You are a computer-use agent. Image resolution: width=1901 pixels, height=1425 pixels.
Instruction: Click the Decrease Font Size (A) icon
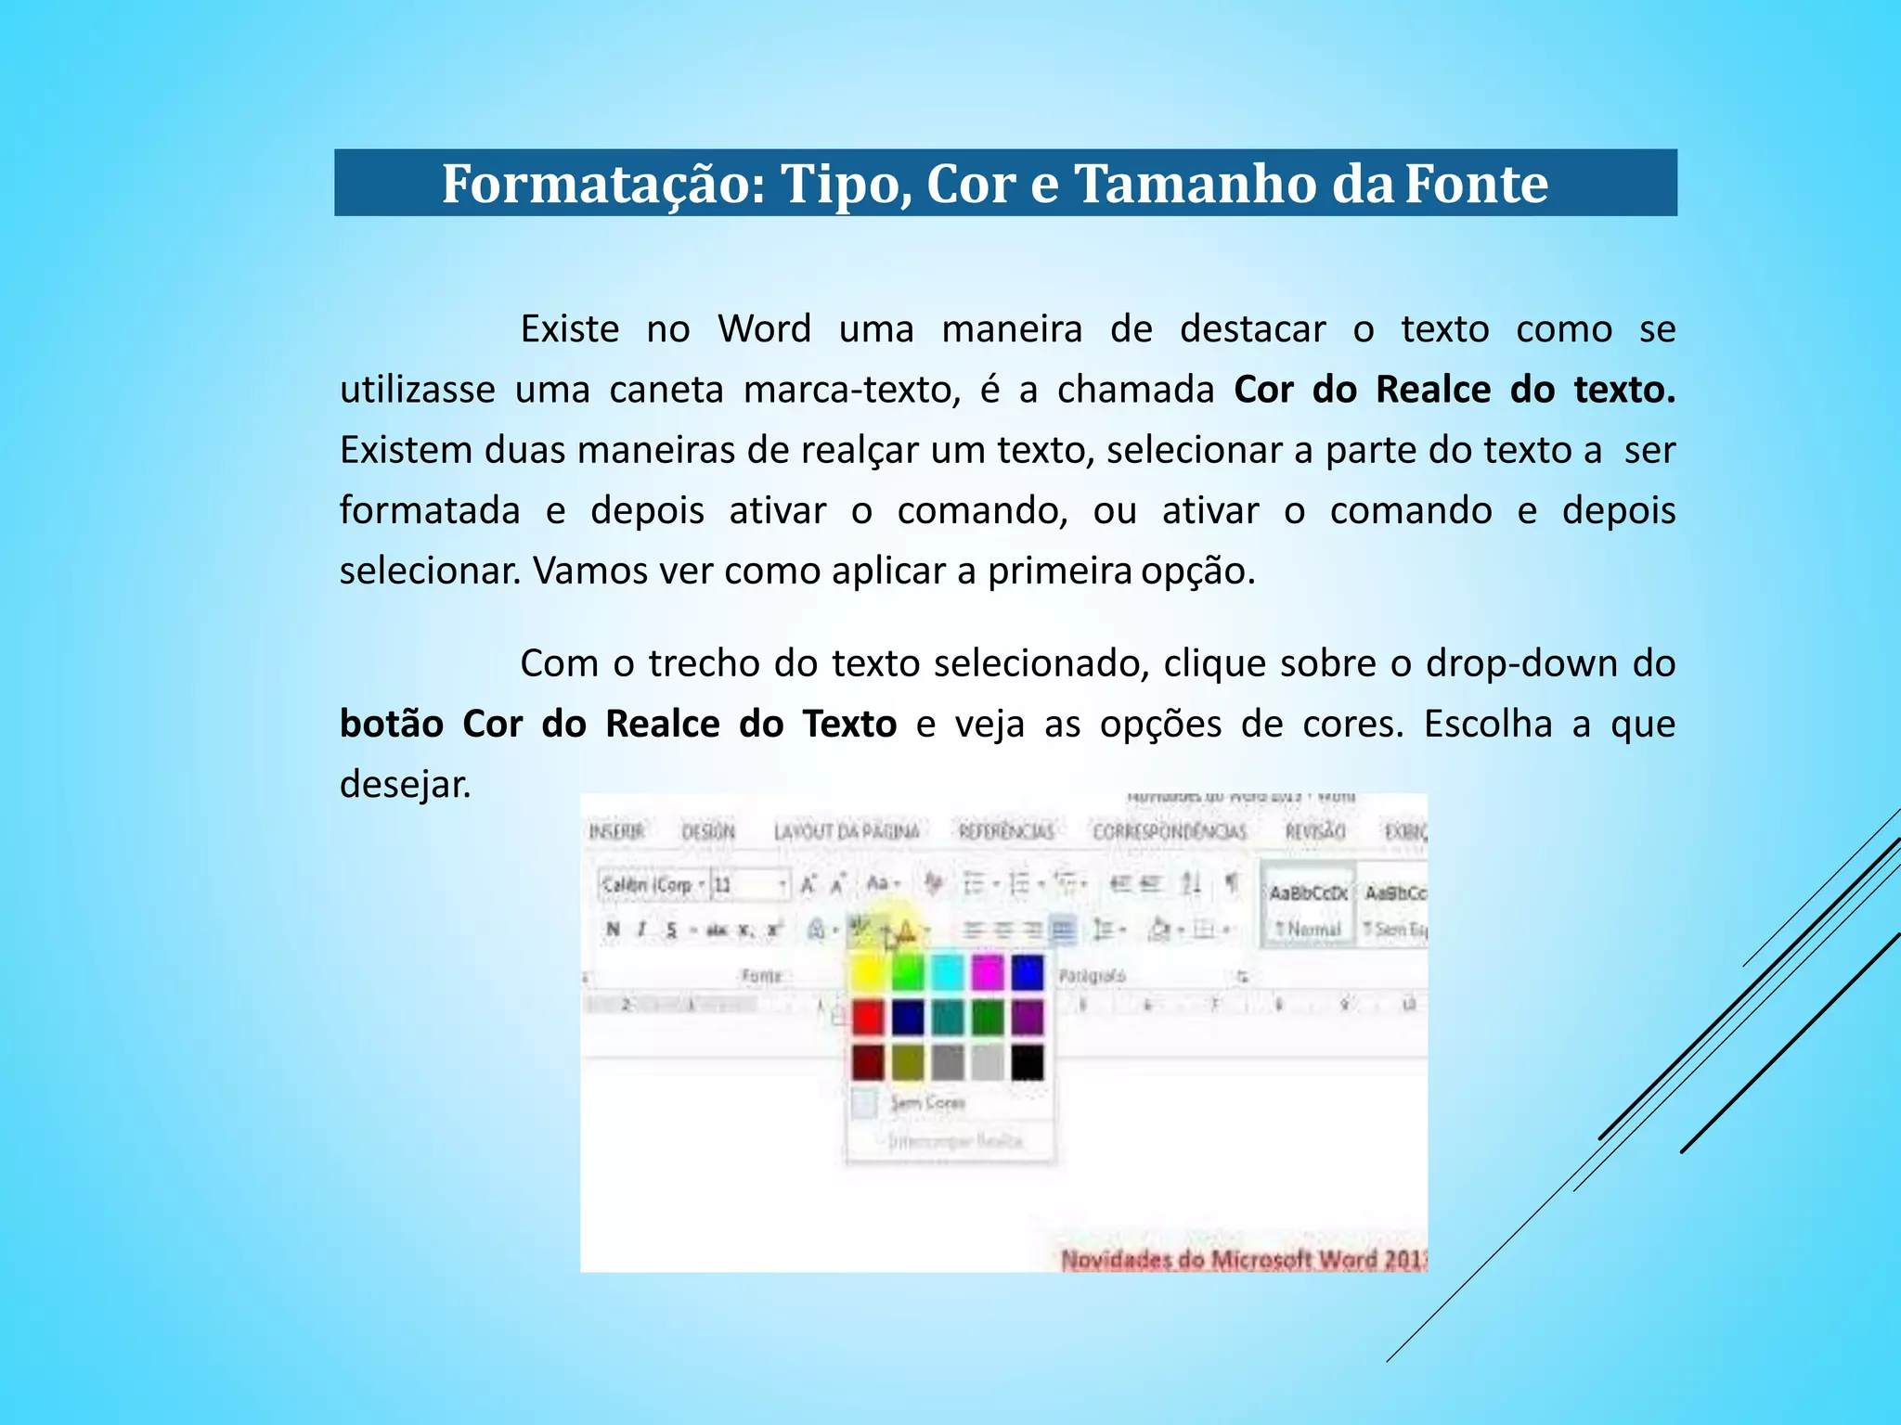[x=838, y=884]
